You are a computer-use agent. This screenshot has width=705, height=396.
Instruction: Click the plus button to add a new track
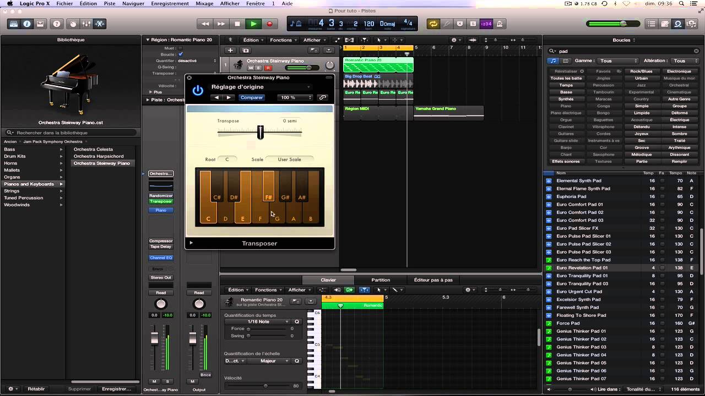point(231,50)
